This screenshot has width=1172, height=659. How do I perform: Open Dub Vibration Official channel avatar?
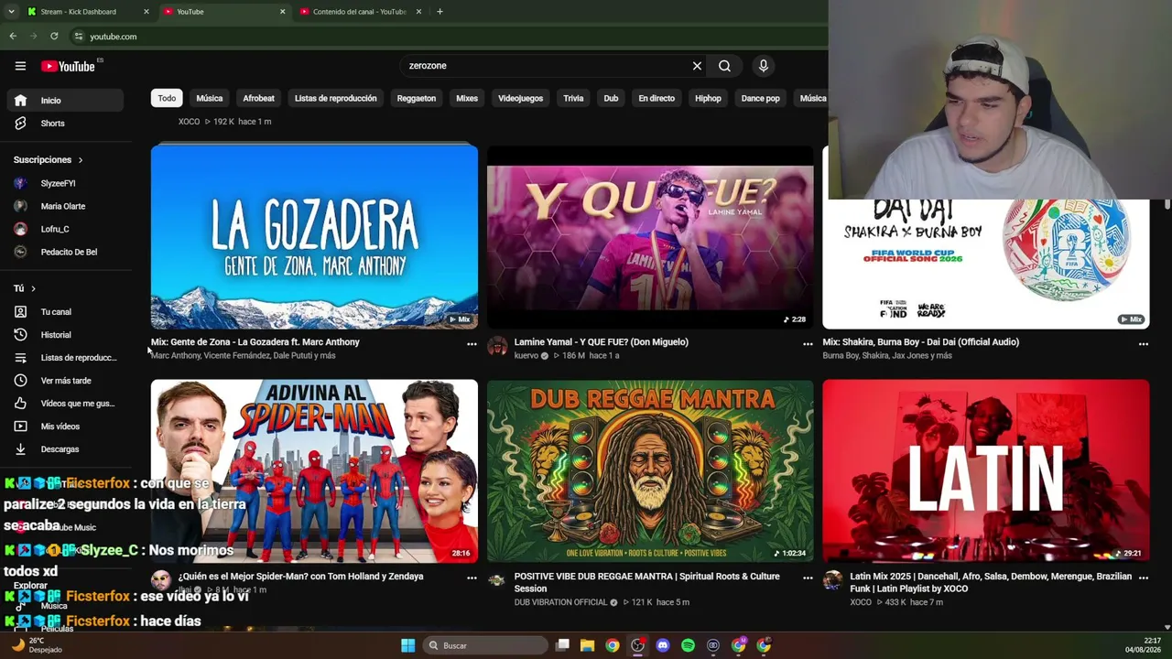pyautogui.click(x=497, y=581)
